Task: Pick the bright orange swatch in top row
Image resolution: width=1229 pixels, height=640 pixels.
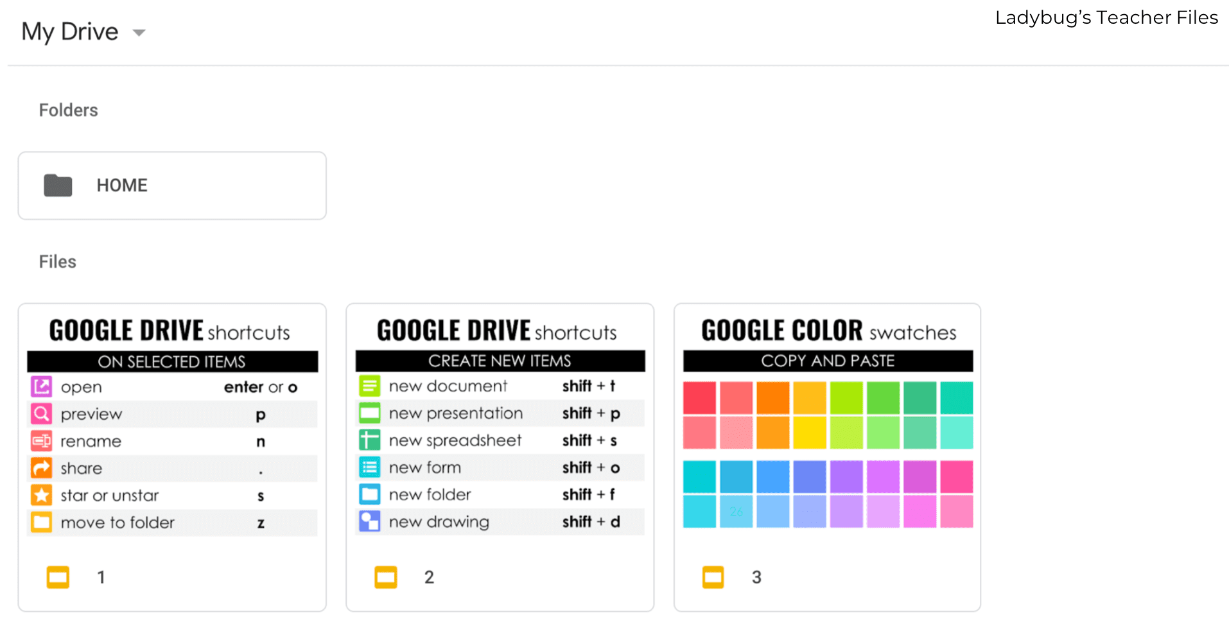Action: tap(773, 398)
